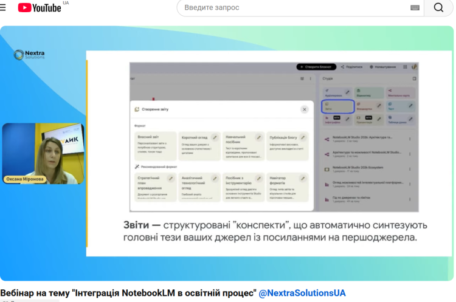Open the 'Відеоогляд' studio tile

[369, 93]
